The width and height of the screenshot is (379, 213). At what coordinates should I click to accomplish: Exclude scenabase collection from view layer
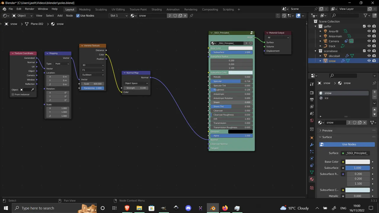[364, 51]
